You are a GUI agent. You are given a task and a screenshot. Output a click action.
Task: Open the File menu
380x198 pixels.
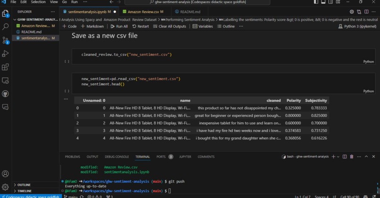pos(13,2)
